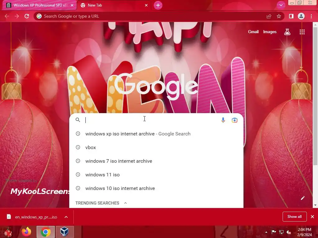Open Gmail link

(253, 32)
